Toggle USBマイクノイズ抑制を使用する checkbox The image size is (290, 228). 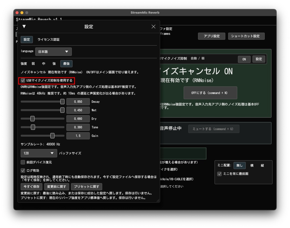pyautogui.click(x=23, y=80)
